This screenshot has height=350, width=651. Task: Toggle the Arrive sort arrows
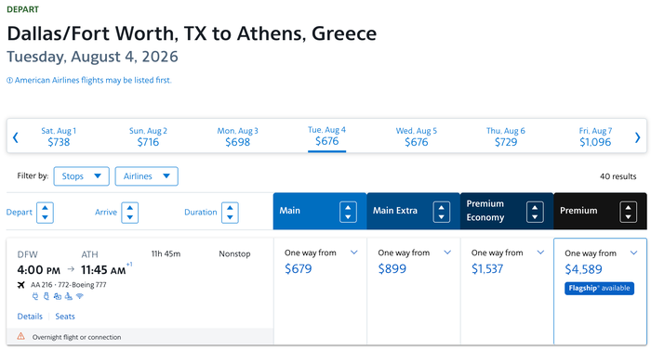129,213
